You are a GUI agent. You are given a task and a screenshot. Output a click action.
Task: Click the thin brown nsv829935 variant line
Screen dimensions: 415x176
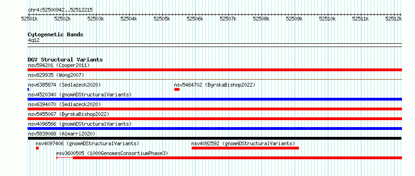tap(214, 79)
